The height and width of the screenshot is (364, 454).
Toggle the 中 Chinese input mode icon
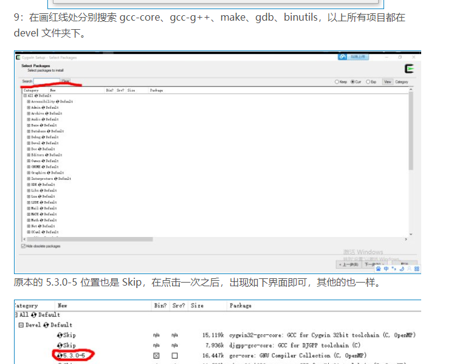tap(386, 269)
